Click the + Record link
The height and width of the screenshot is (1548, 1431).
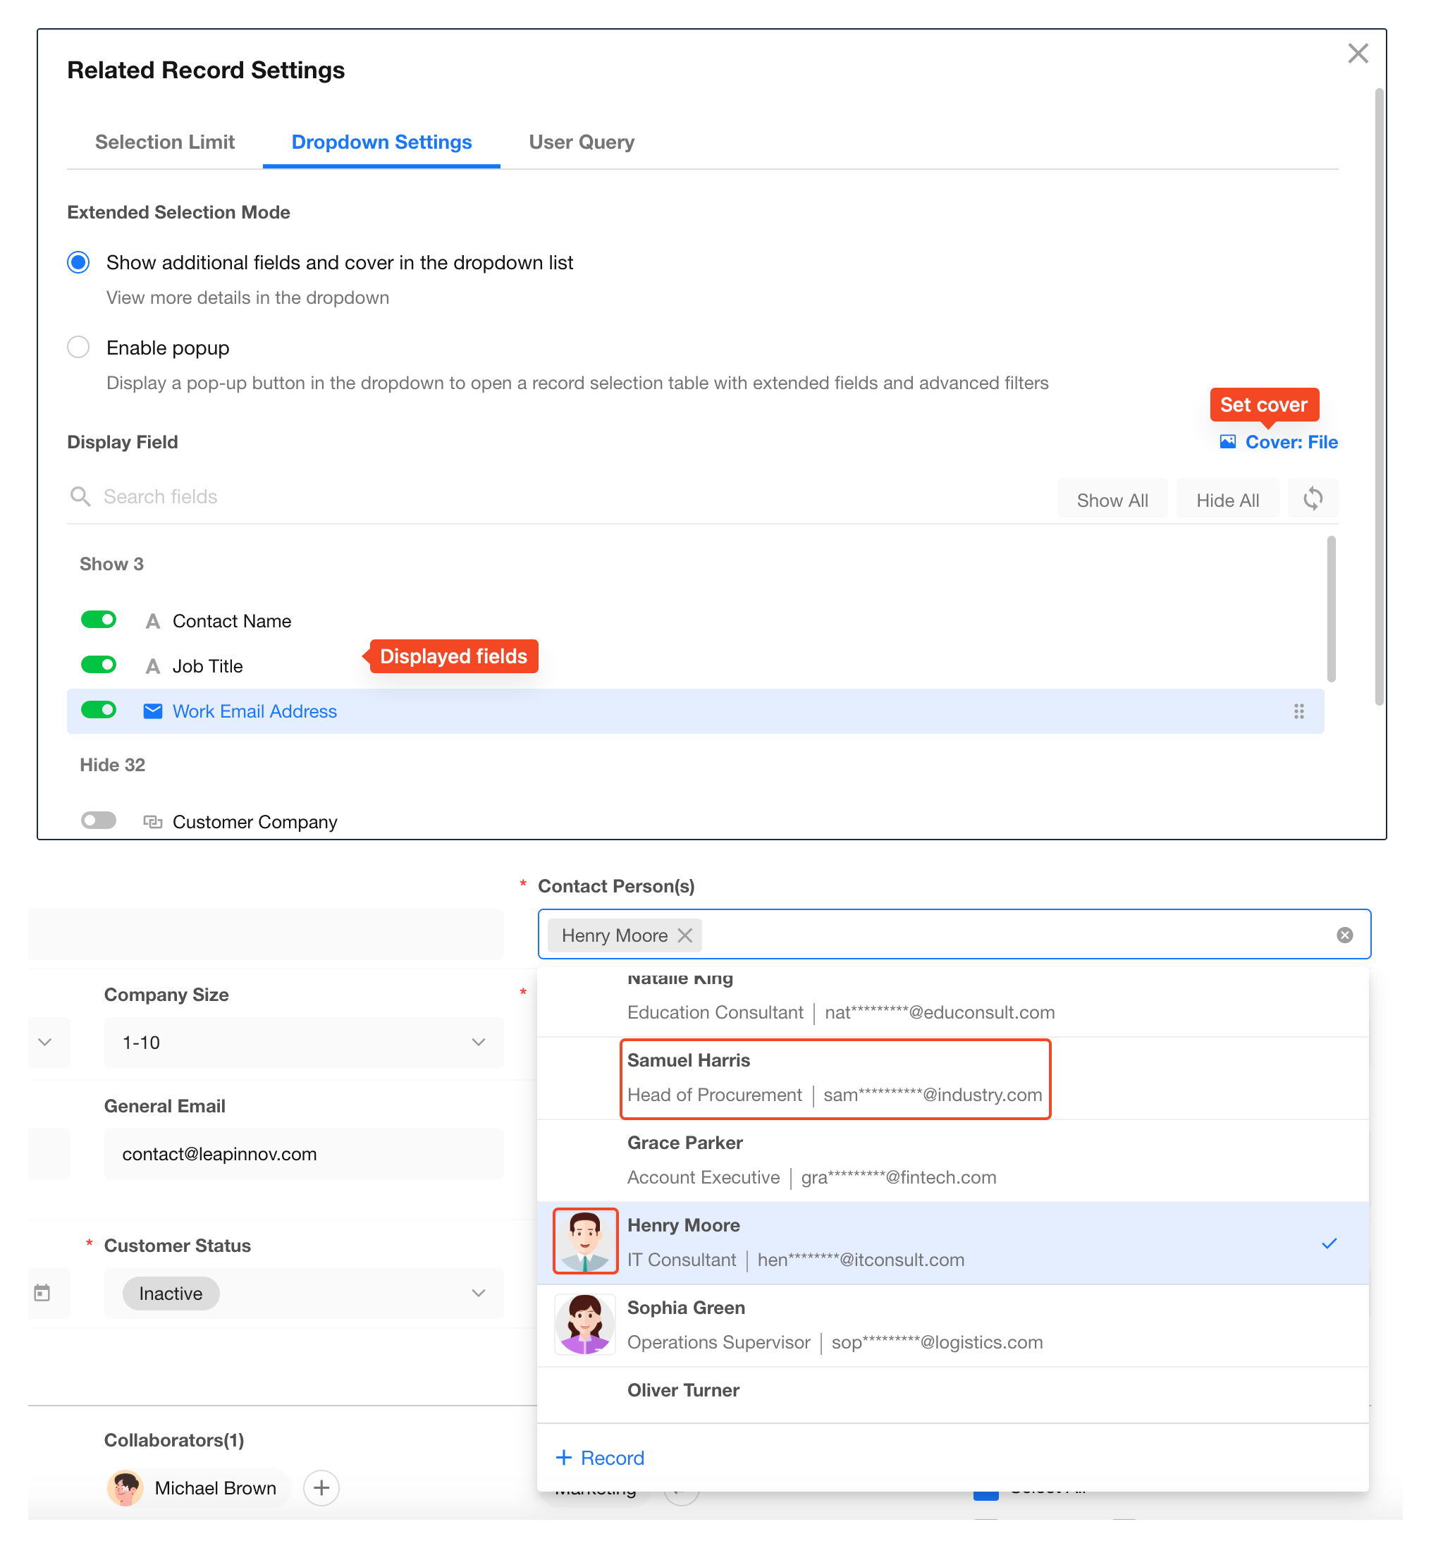click(600, 1457)
